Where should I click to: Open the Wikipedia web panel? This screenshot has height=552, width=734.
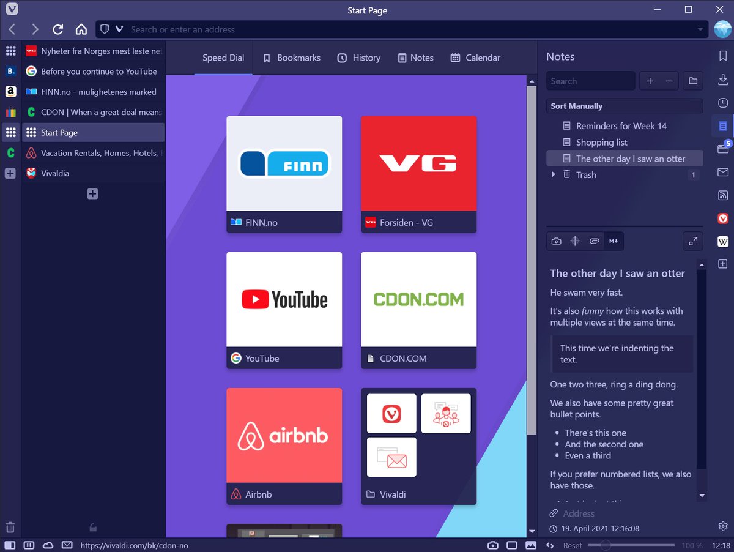pyautogui.click(x=723, y=241)
